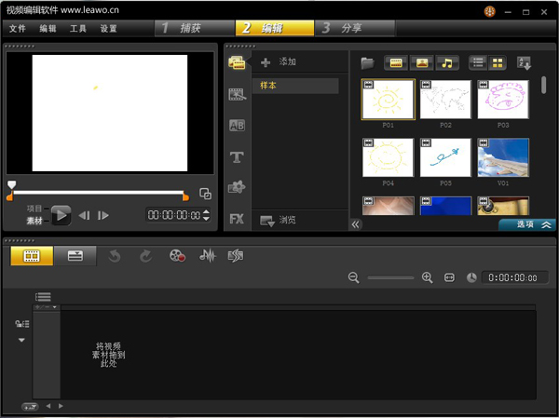Toggle showing photos in library
Viewport: 559px width, 418px height.
[422, 63]
